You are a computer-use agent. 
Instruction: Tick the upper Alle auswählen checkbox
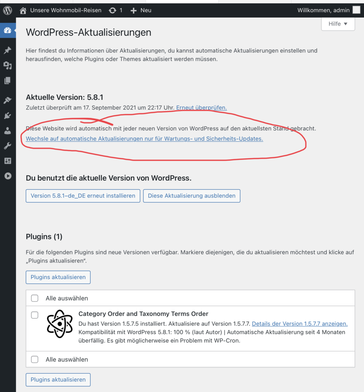click(34, 298)
